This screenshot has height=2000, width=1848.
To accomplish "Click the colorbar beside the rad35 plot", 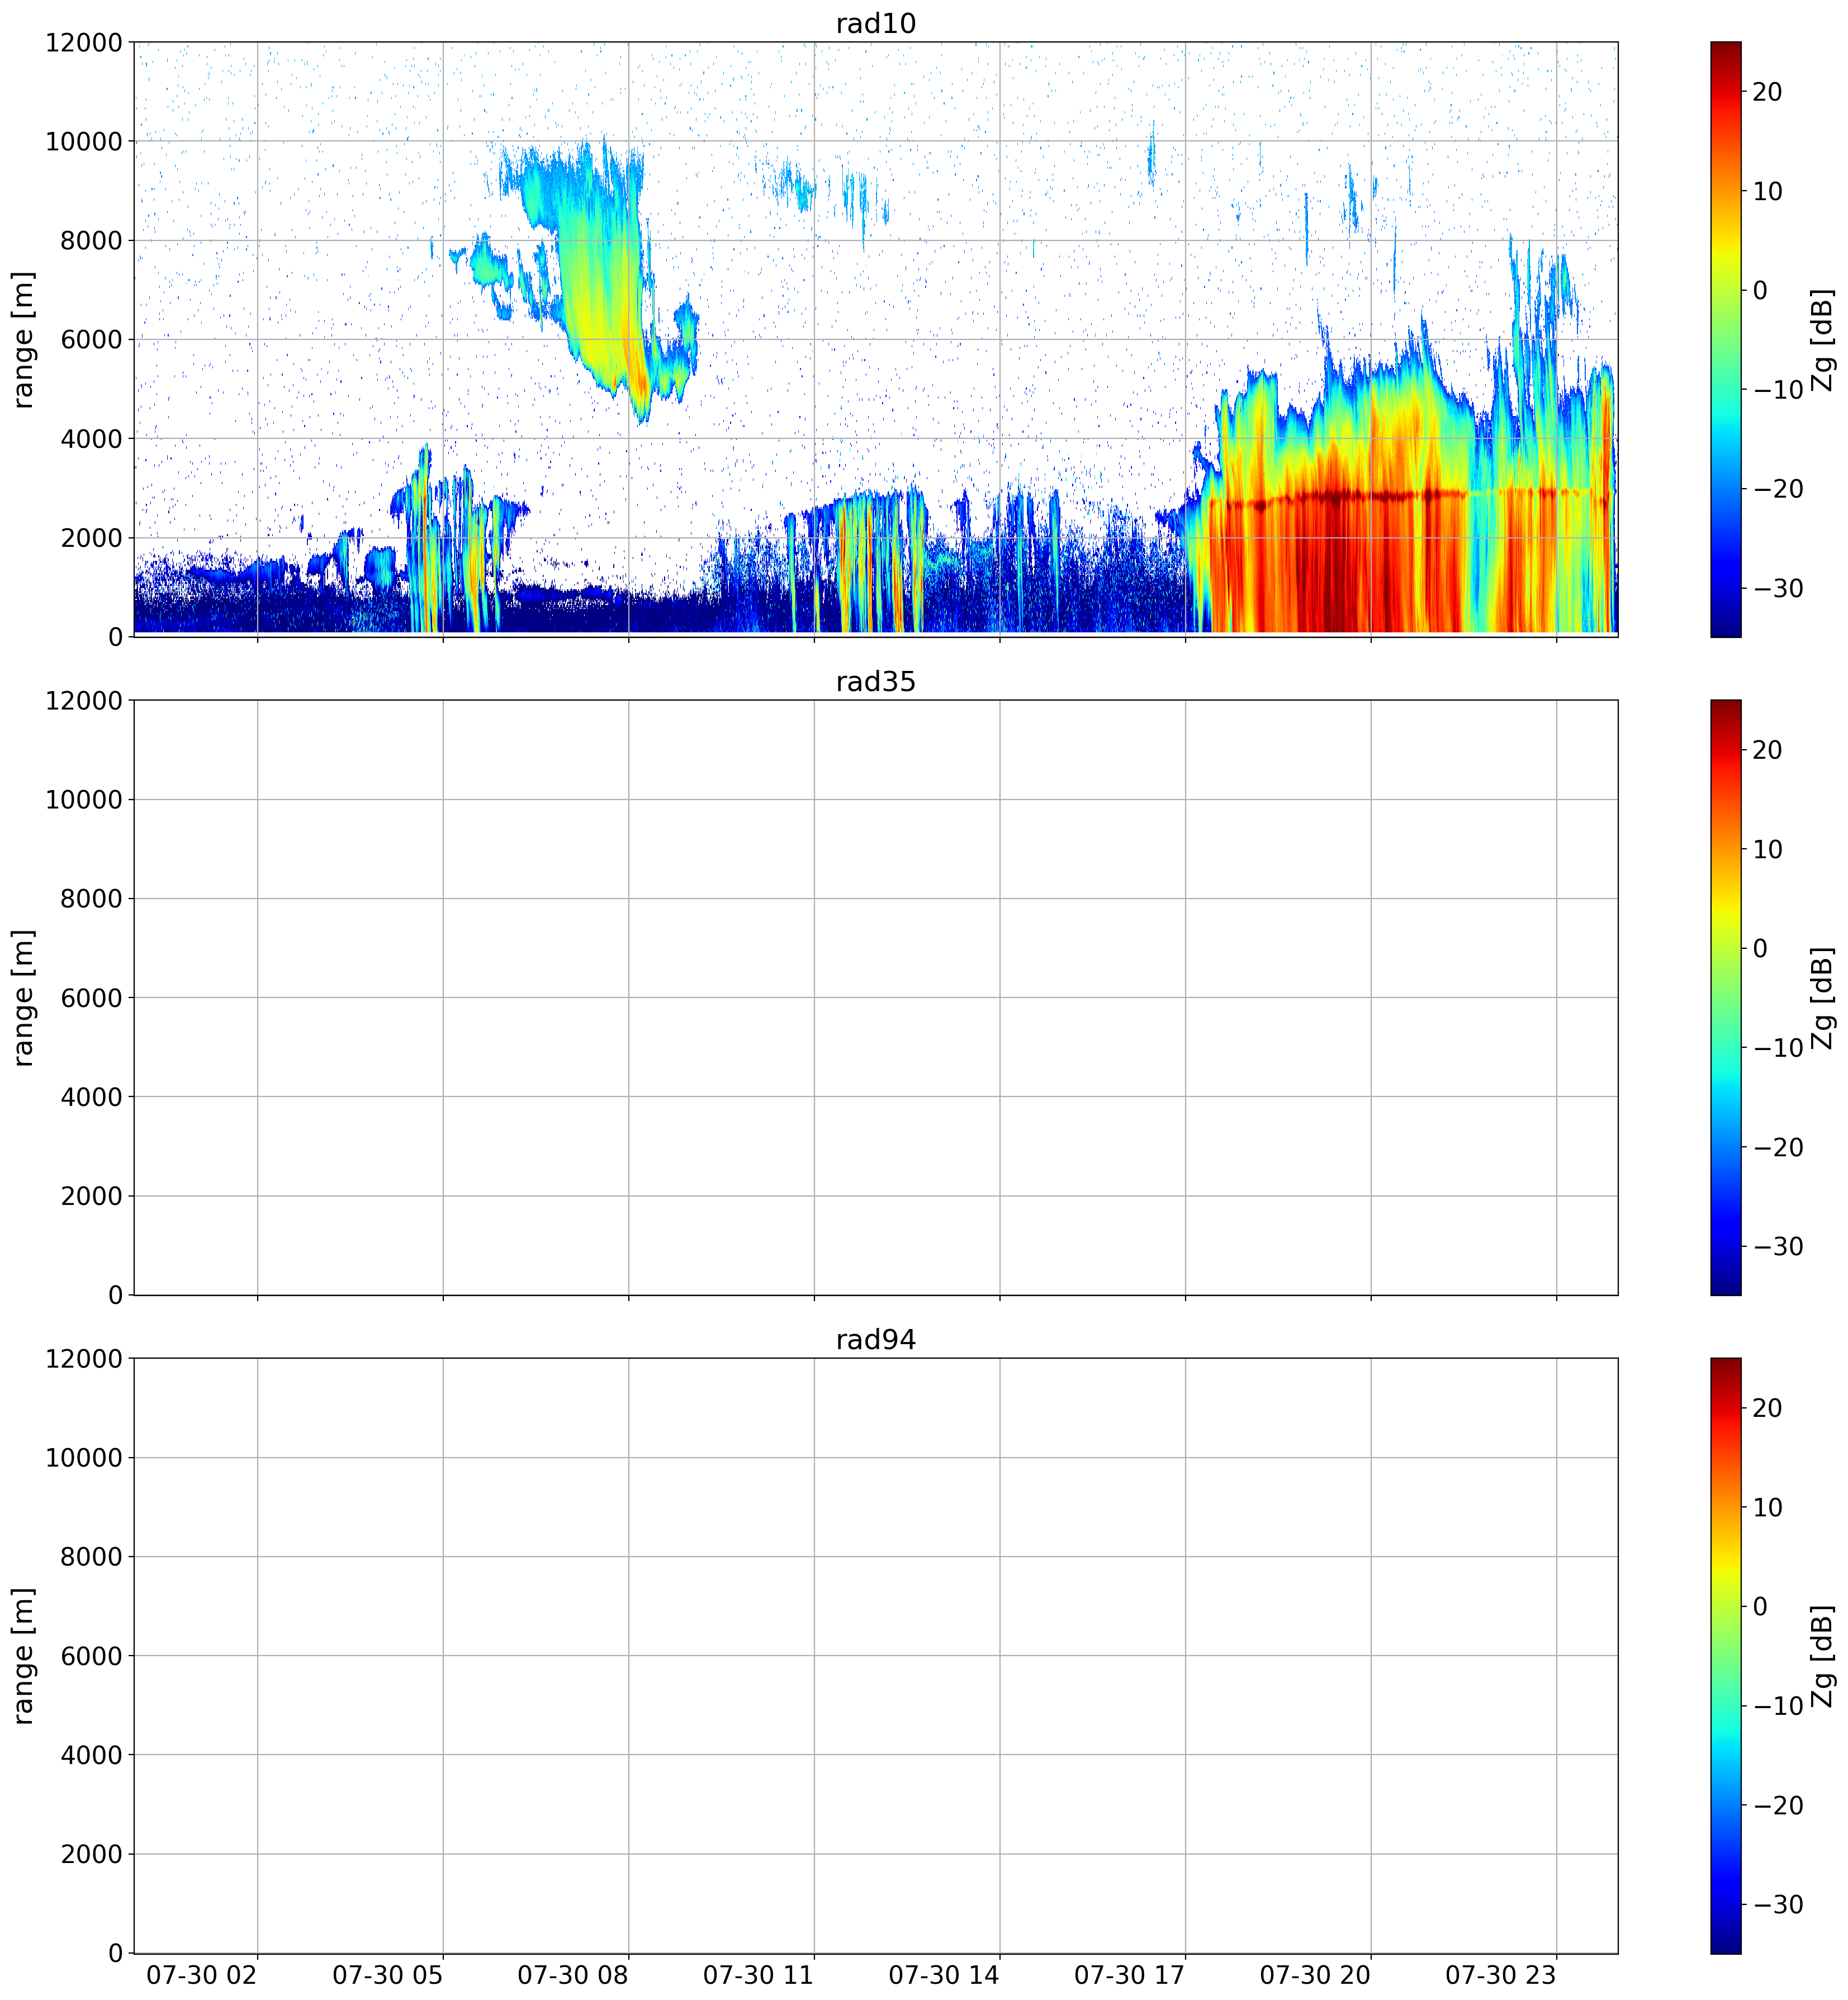I will click(1726, 997).
